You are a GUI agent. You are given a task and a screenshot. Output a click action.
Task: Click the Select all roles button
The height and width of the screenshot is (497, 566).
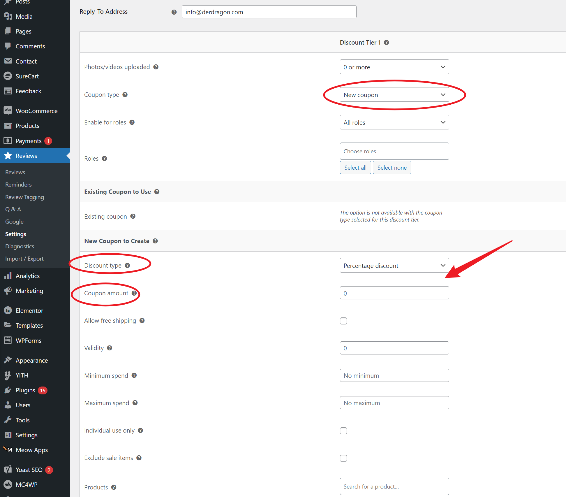pyautogui.click(x=355, y=167)
